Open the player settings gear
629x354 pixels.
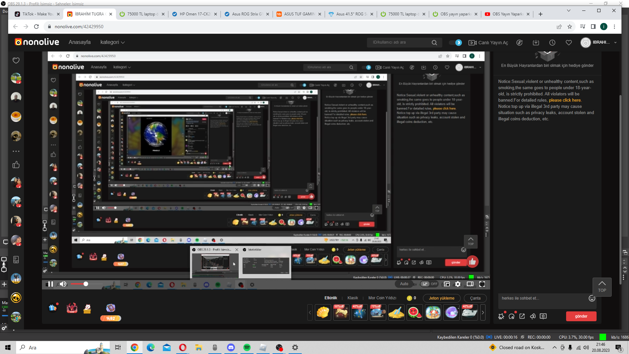[458, 284]
